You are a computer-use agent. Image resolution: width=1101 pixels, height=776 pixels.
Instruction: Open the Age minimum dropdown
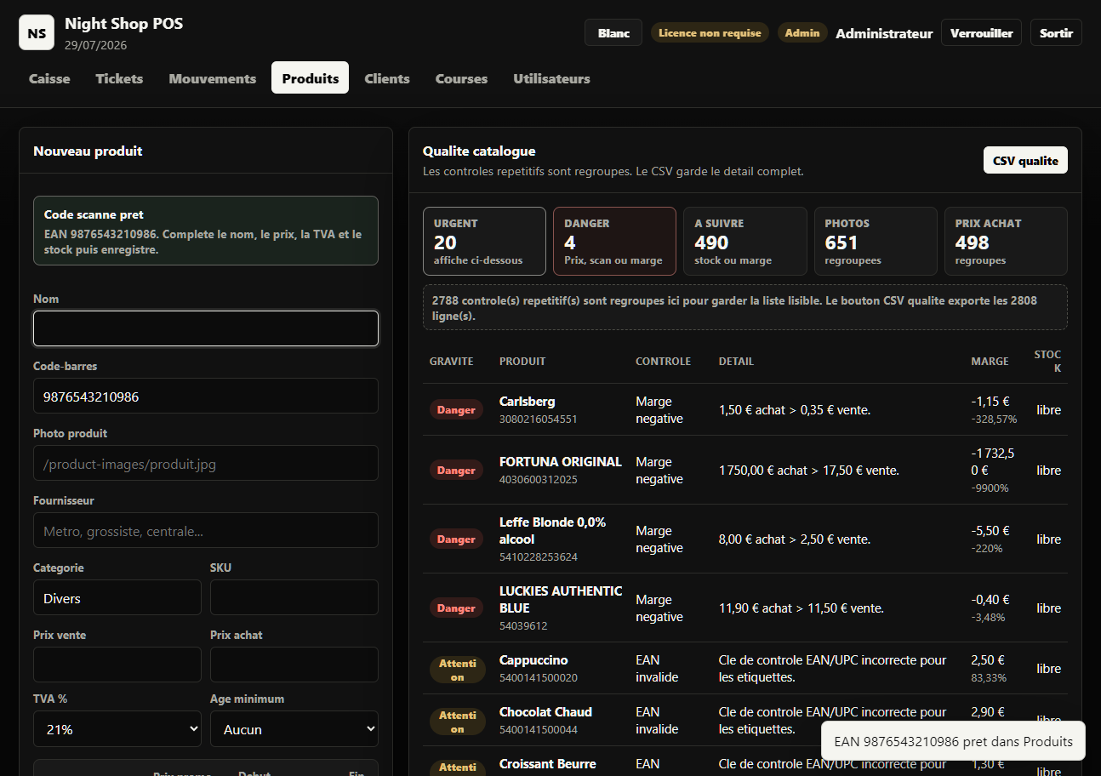(x=294, y=729)
